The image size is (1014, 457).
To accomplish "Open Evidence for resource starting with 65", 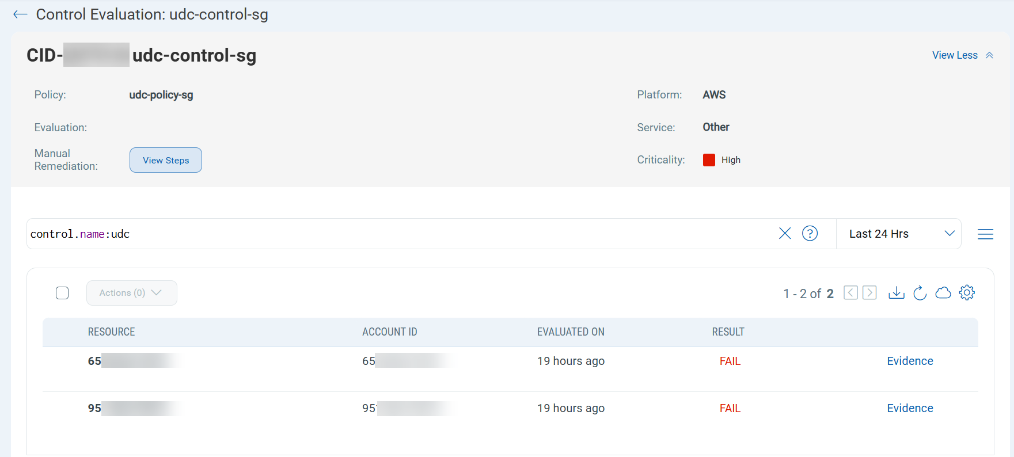I will pos(910,361).
